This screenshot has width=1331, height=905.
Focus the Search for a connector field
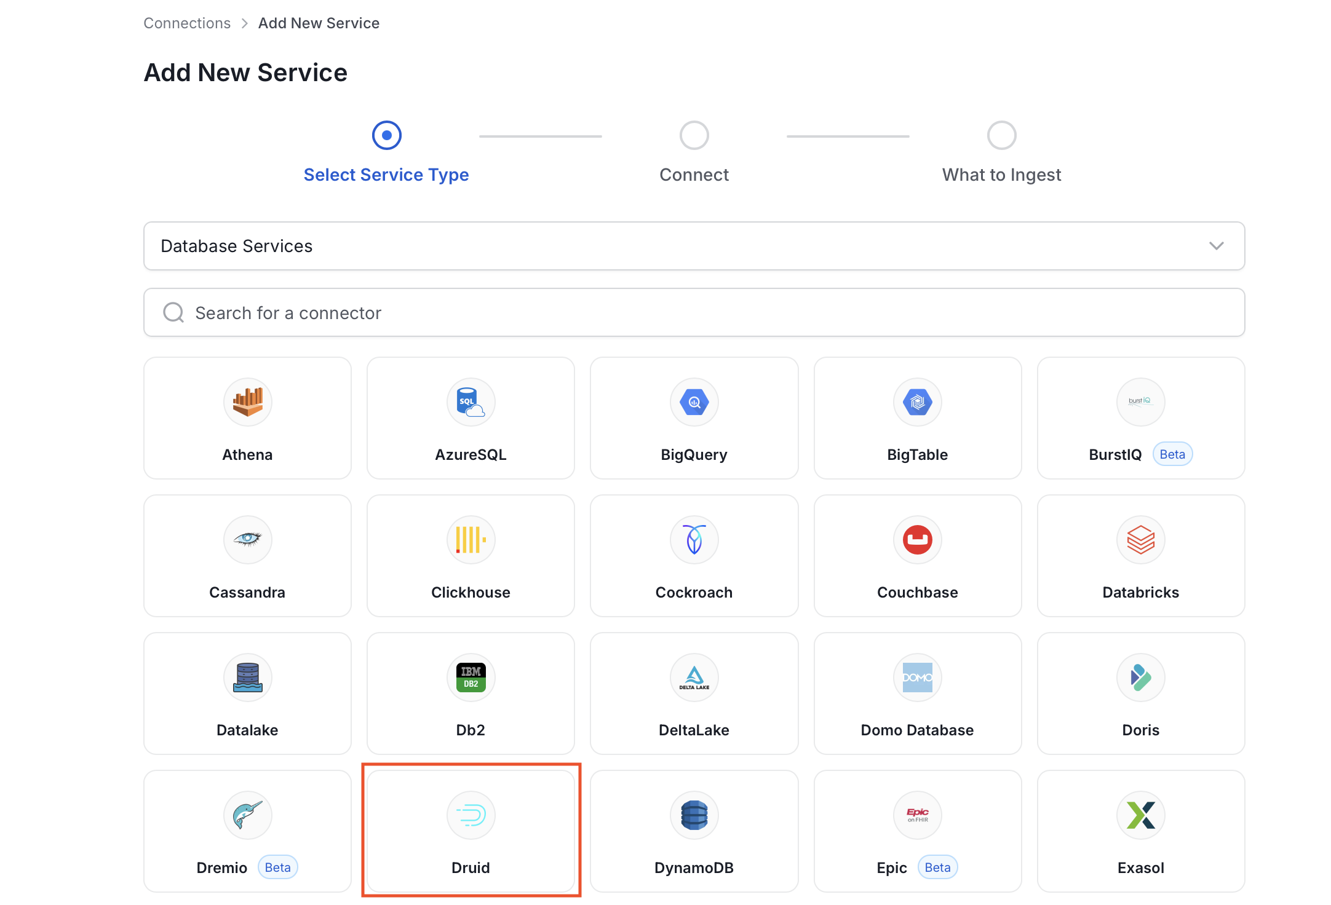point(694,312)
